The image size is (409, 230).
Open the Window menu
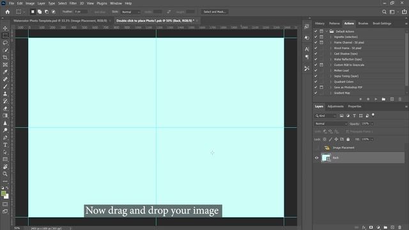116,3
